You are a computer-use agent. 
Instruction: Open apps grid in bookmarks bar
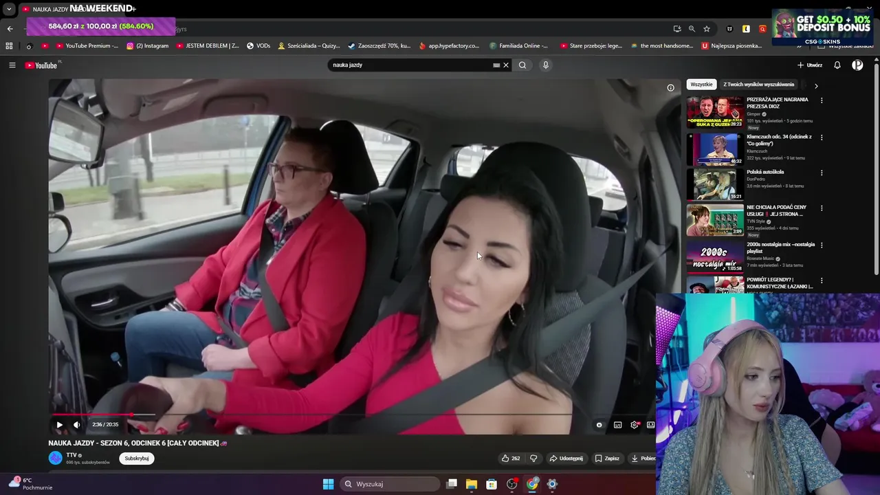(9, 46)
